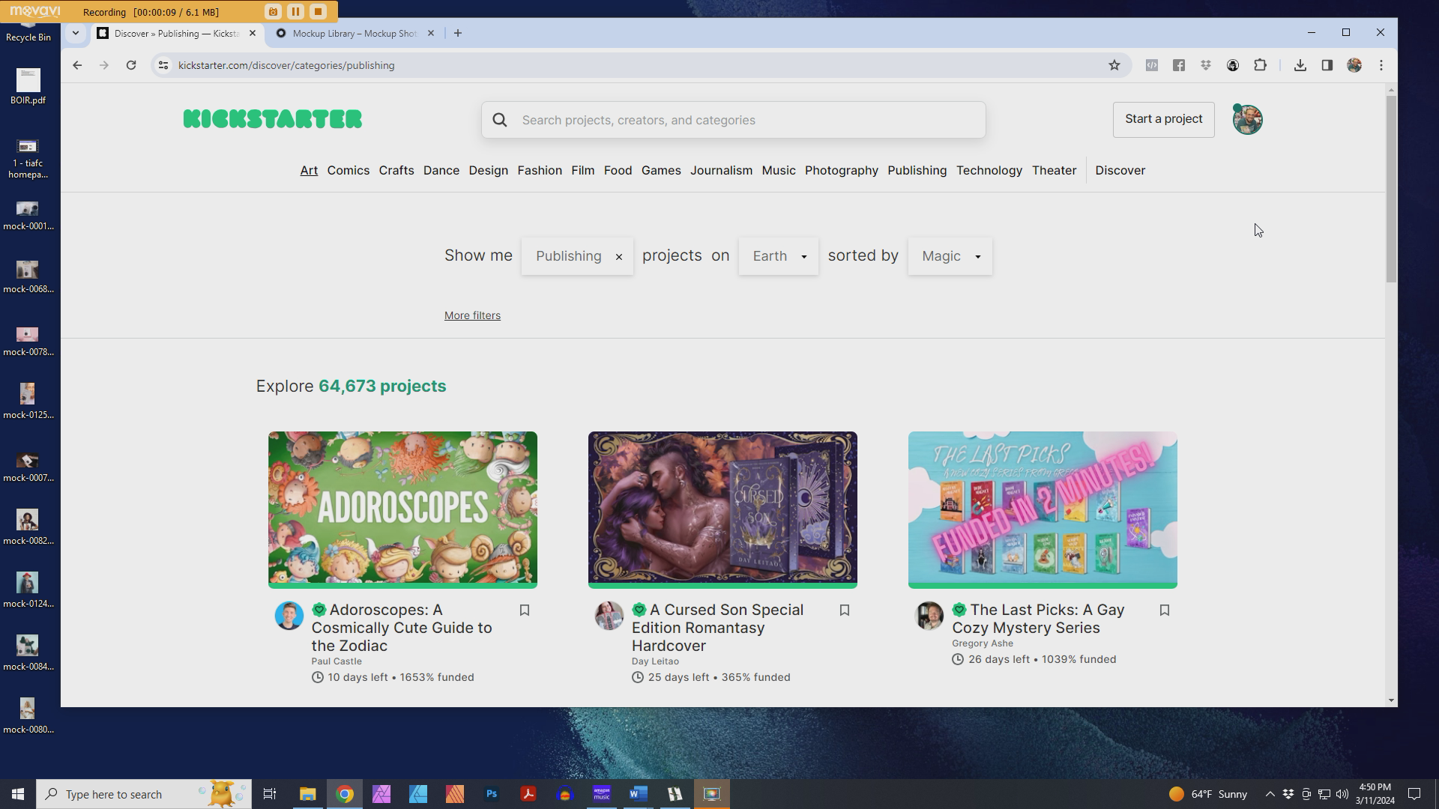The height and width of the screenshot is (809, 1439).
Task: Star this page in the address bar
Action: (x=1114, y=65)
